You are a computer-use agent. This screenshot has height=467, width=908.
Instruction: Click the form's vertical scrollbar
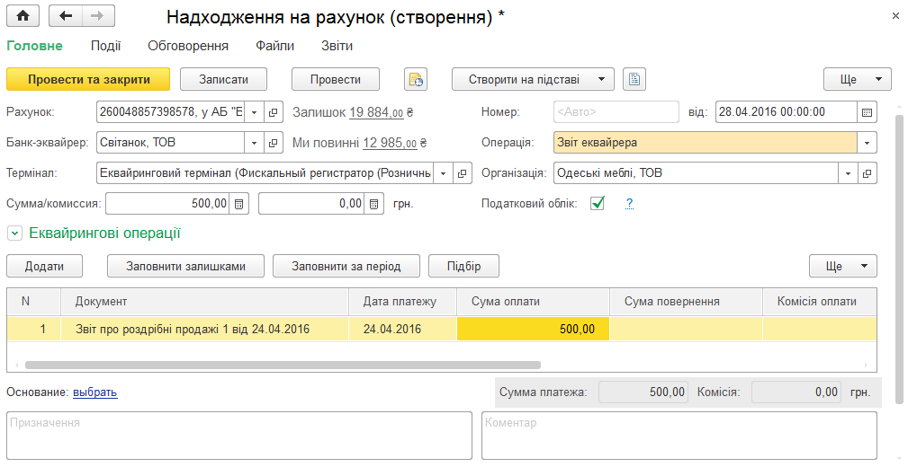899,259
